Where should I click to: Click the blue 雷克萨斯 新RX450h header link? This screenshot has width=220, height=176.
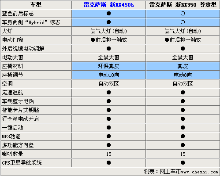pyautogui.click(x=109, y=5)
